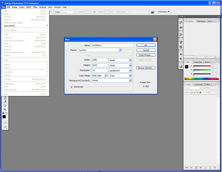Toggle lock transparent pixels in Layers panel

[191, 92]
